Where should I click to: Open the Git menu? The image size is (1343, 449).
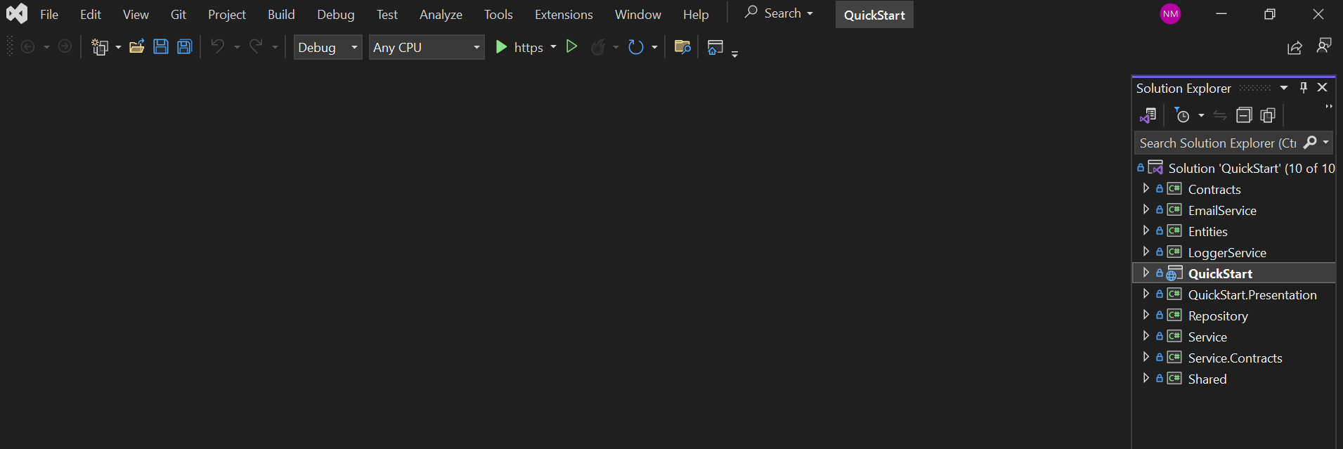pyautogui.click(x=179, y=14)
